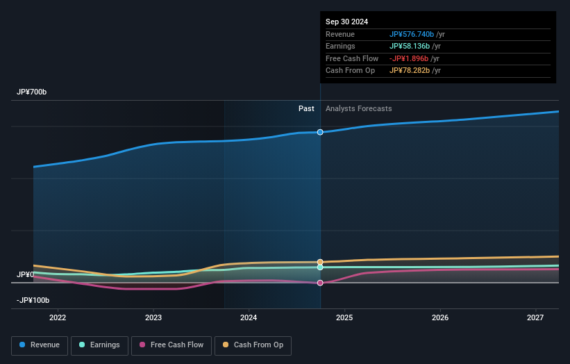Click the JP¥576.740b revenue value
This screenshot has height=364, width=570.
click(x=412, y=34)
